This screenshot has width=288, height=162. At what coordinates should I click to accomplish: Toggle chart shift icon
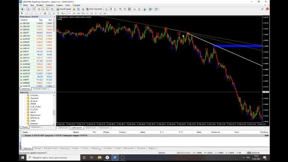(139, 9)
